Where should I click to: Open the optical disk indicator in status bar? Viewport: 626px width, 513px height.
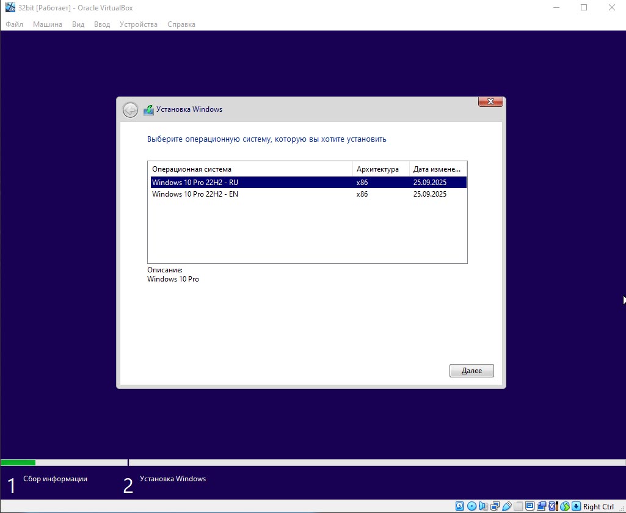click(x=471, y=506)
